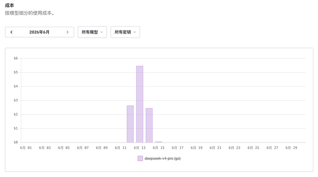
Task: Click the 6月 07 axis label
Action: [x=83, y=148]
